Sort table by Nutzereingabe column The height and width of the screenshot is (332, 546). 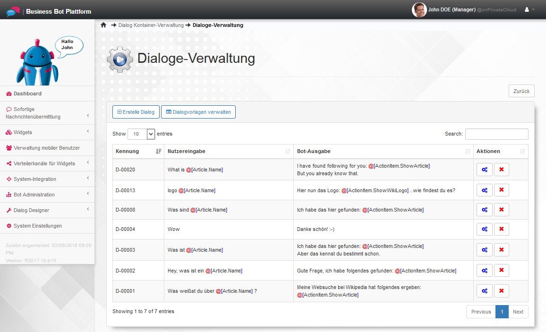tap(229, 151)
